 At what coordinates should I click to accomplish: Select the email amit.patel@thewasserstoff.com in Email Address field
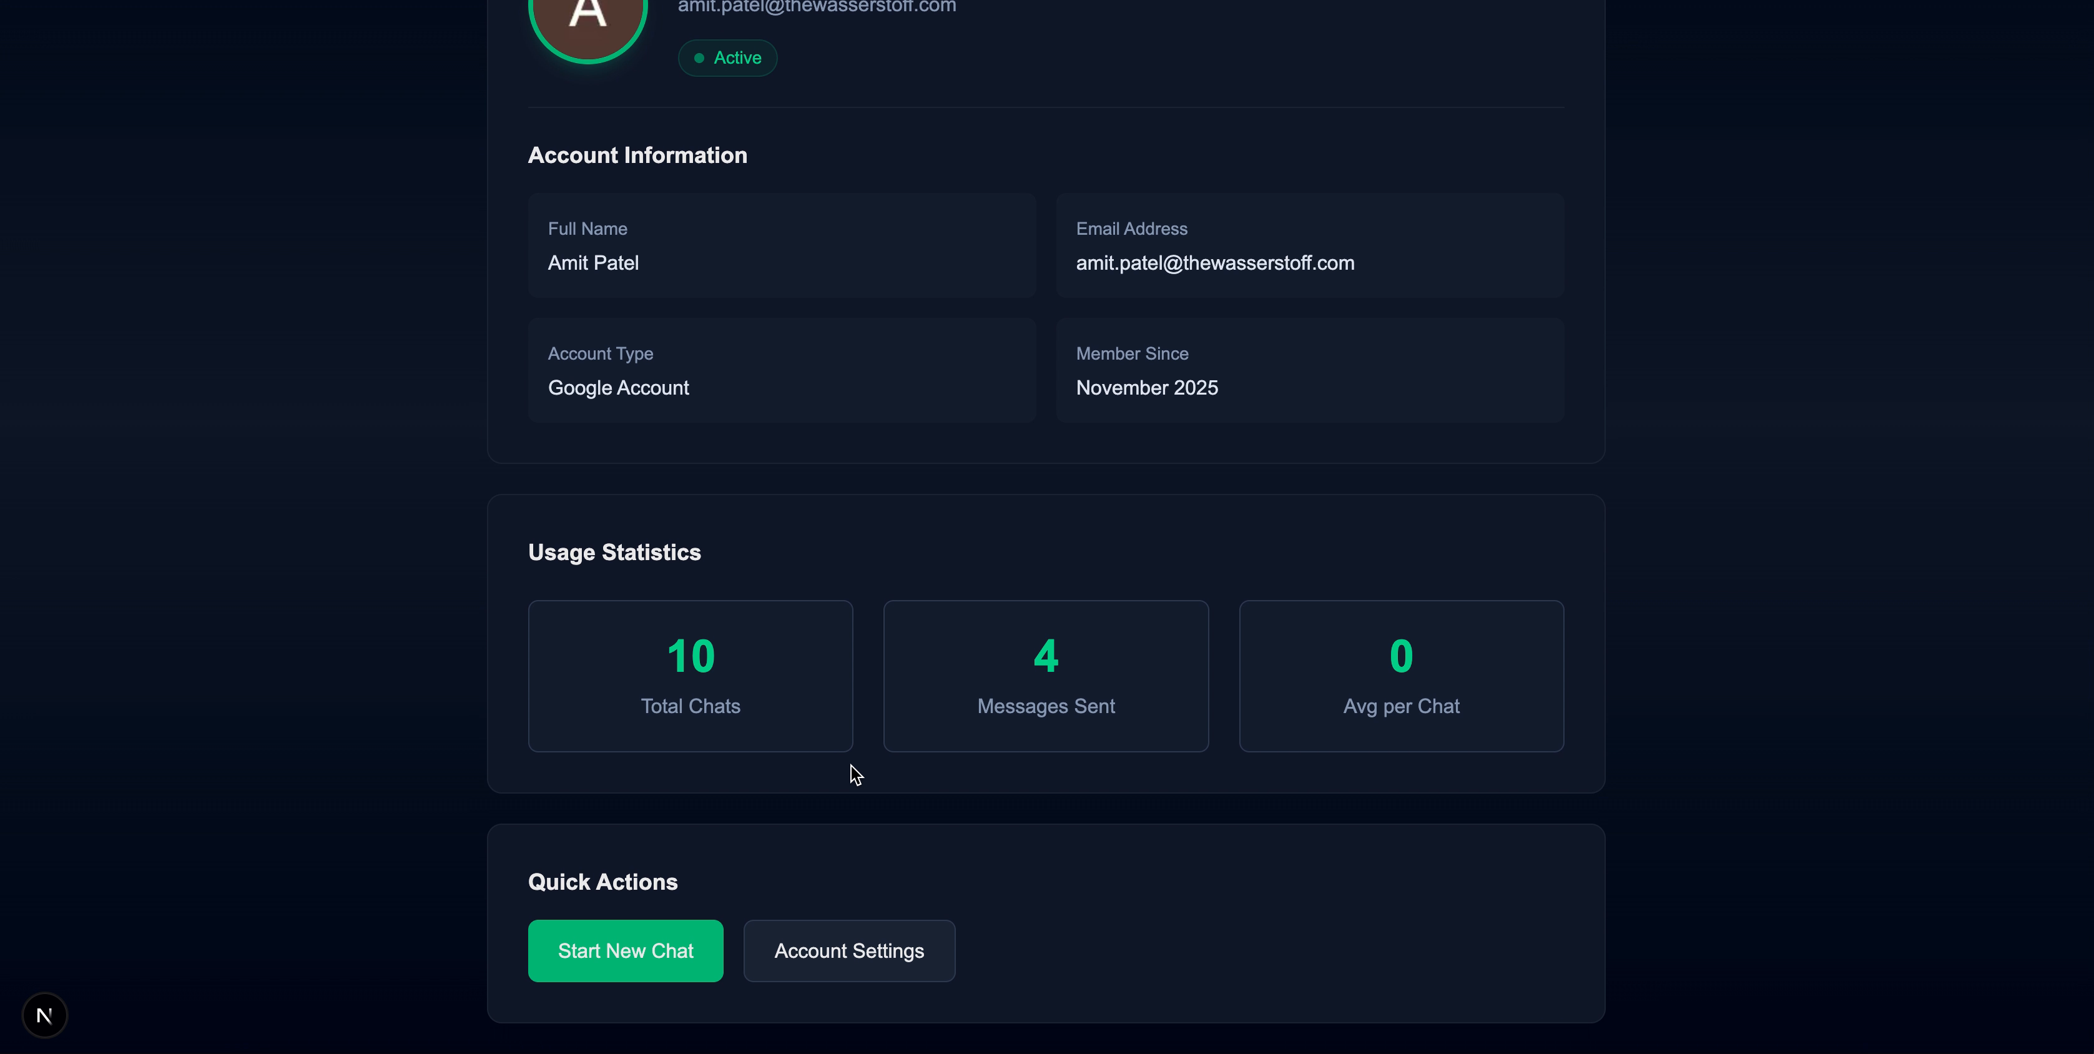(1216, 262)
